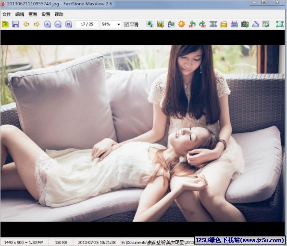Open the 查看 menu
287x246 pixels.
(33, 14)
